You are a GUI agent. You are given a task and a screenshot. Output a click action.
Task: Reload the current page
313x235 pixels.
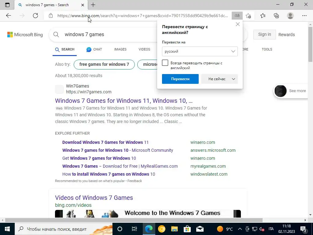pyautogui.click(x=35, y=16)
